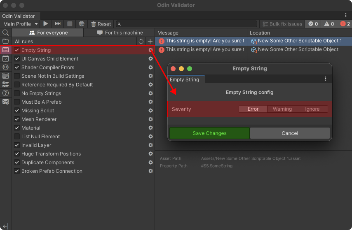Click Cancel in Empty String dialog
352x230 pixels.
point(290,133)
